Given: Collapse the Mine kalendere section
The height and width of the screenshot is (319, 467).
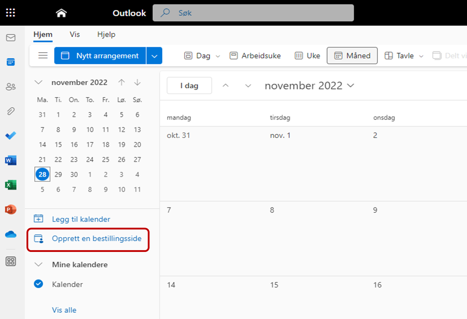Looking at the screenshot, I should (38, 265).
